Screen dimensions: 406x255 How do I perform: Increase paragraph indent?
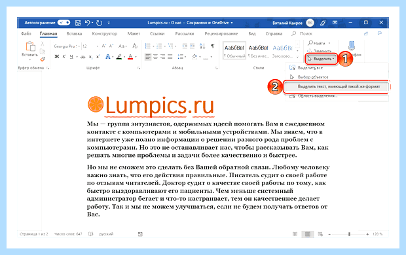point(192,46)
